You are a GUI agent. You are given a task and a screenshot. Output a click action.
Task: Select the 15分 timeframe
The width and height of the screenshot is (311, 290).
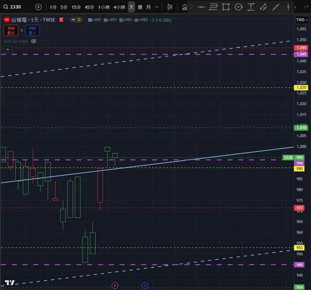pos(76,7)
